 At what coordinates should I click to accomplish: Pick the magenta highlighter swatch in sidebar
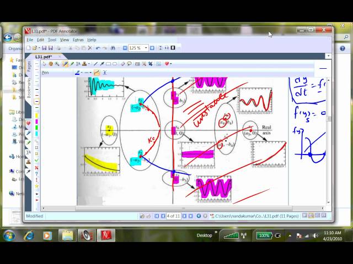[x=36, y=122]
